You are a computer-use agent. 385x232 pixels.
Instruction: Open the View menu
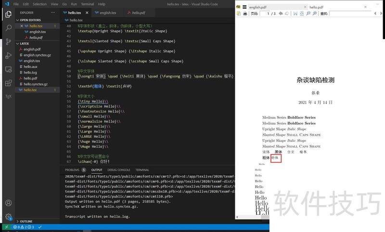[54, 4]
